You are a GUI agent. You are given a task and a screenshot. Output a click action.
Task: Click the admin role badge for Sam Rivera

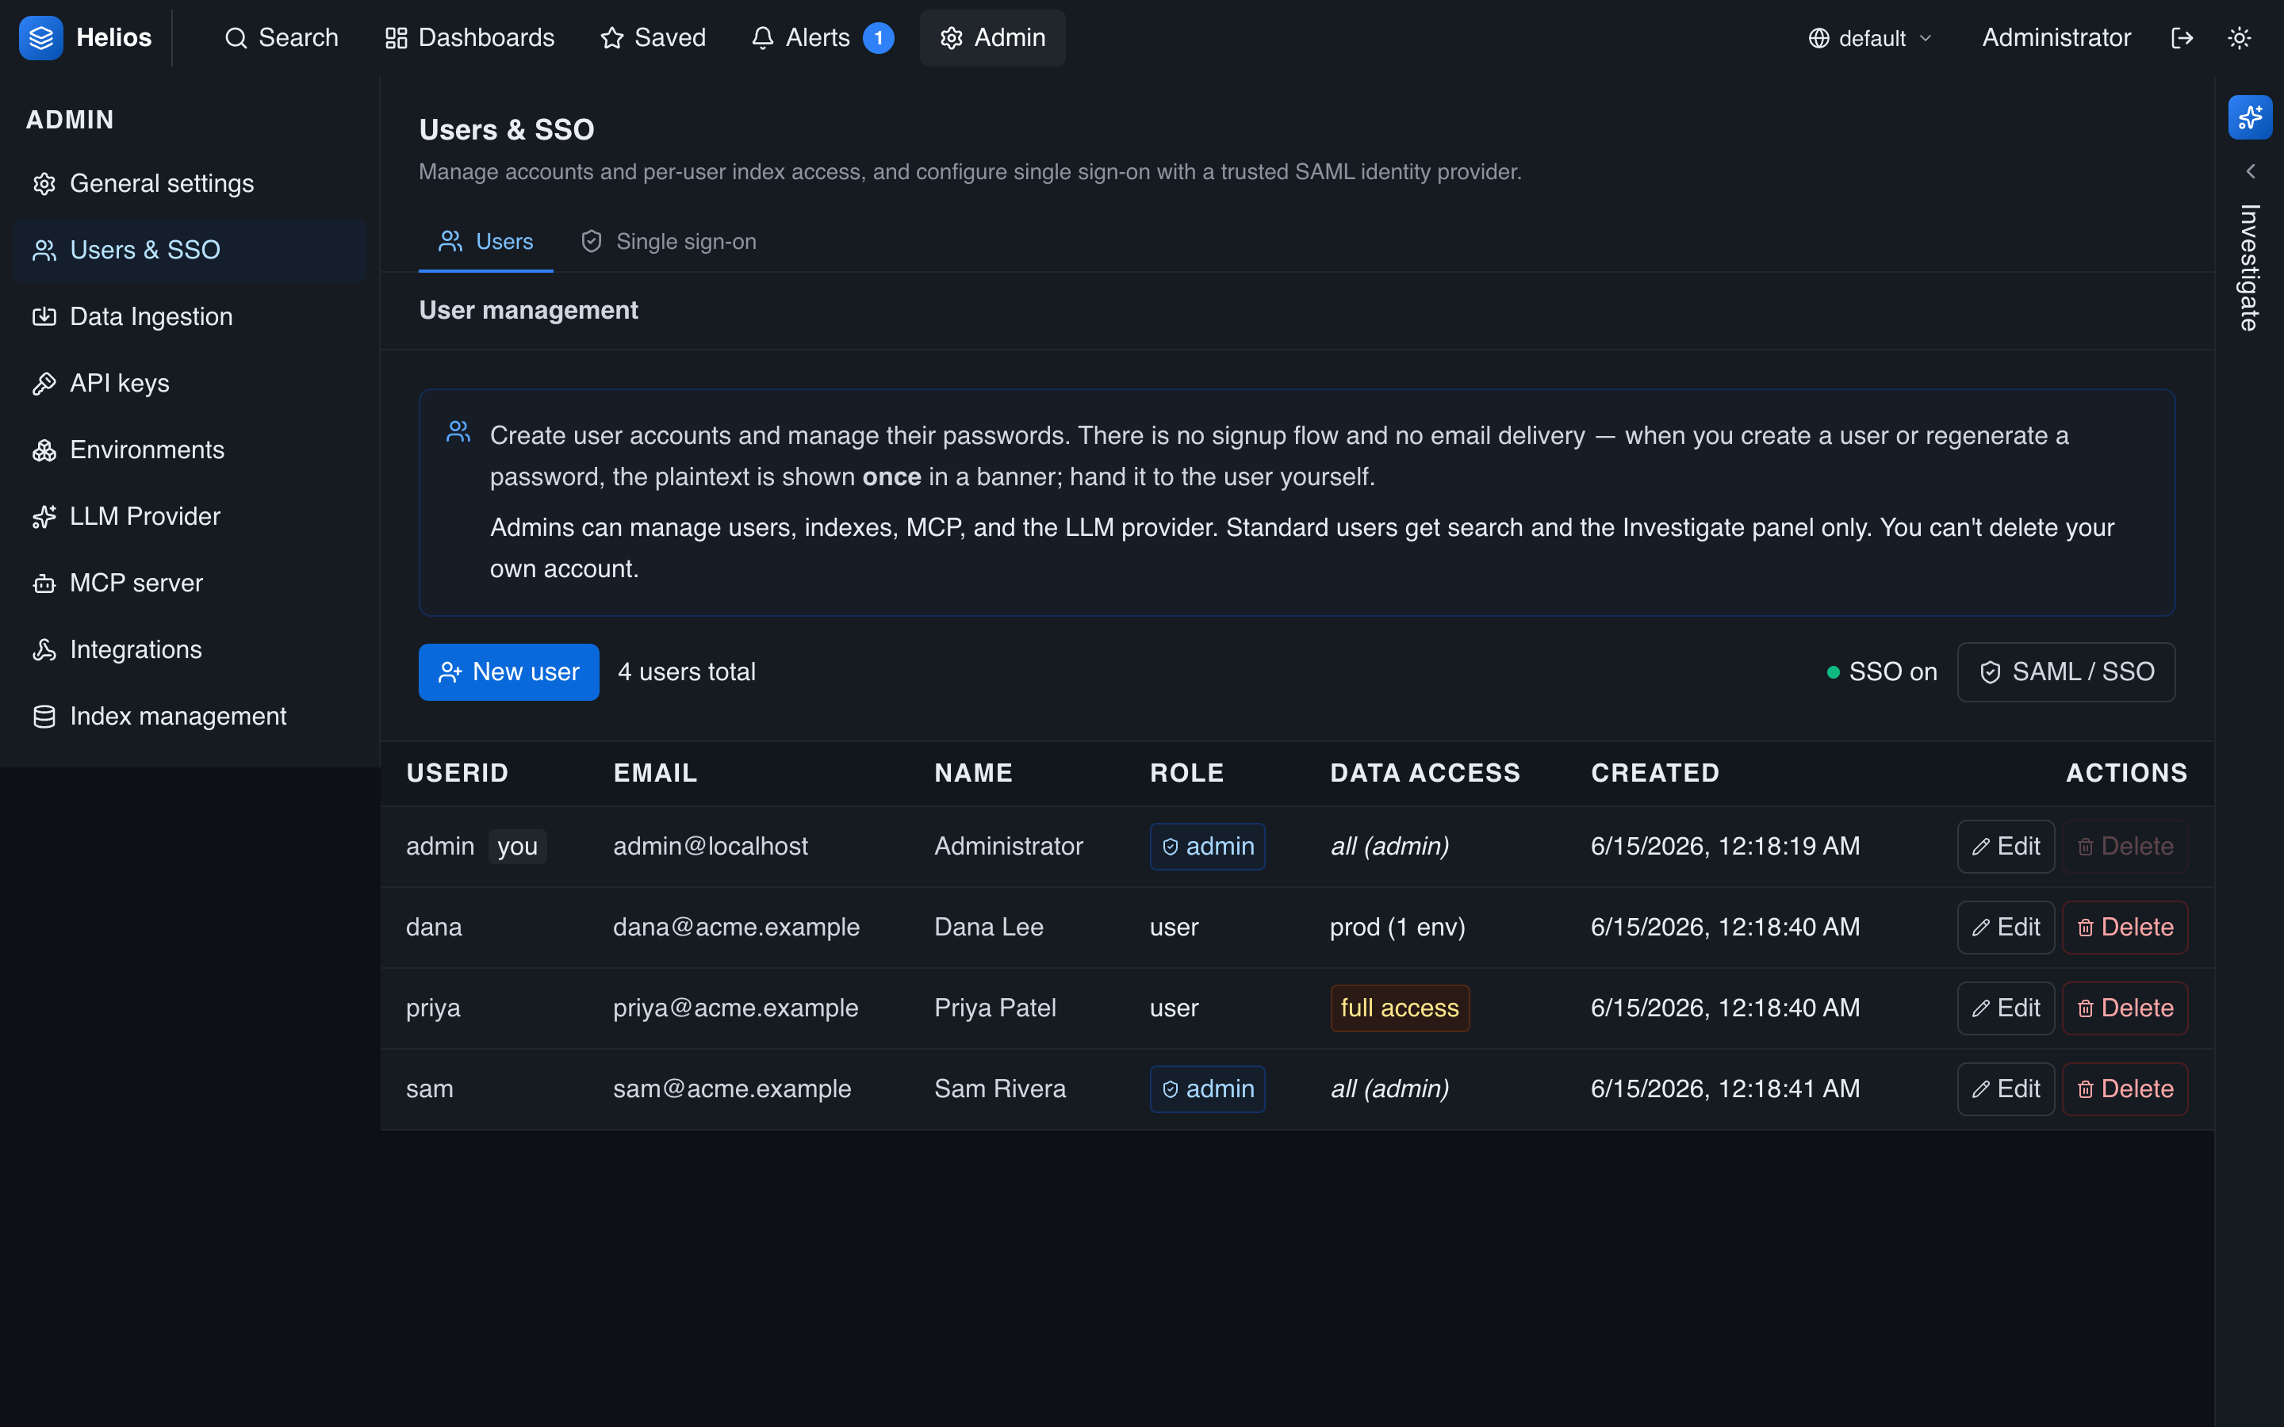pyautogui.click(x=1207, y=1089)
